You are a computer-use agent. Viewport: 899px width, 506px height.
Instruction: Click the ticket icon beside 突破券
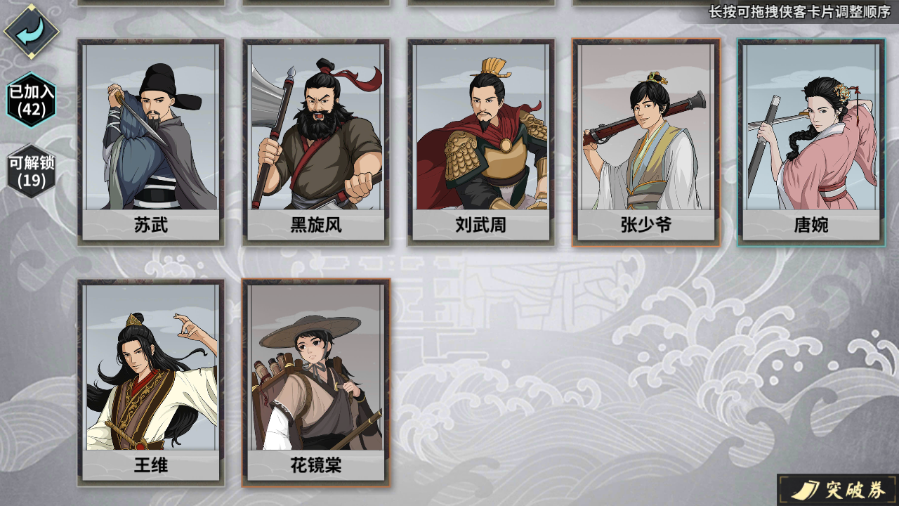[803, 490]
